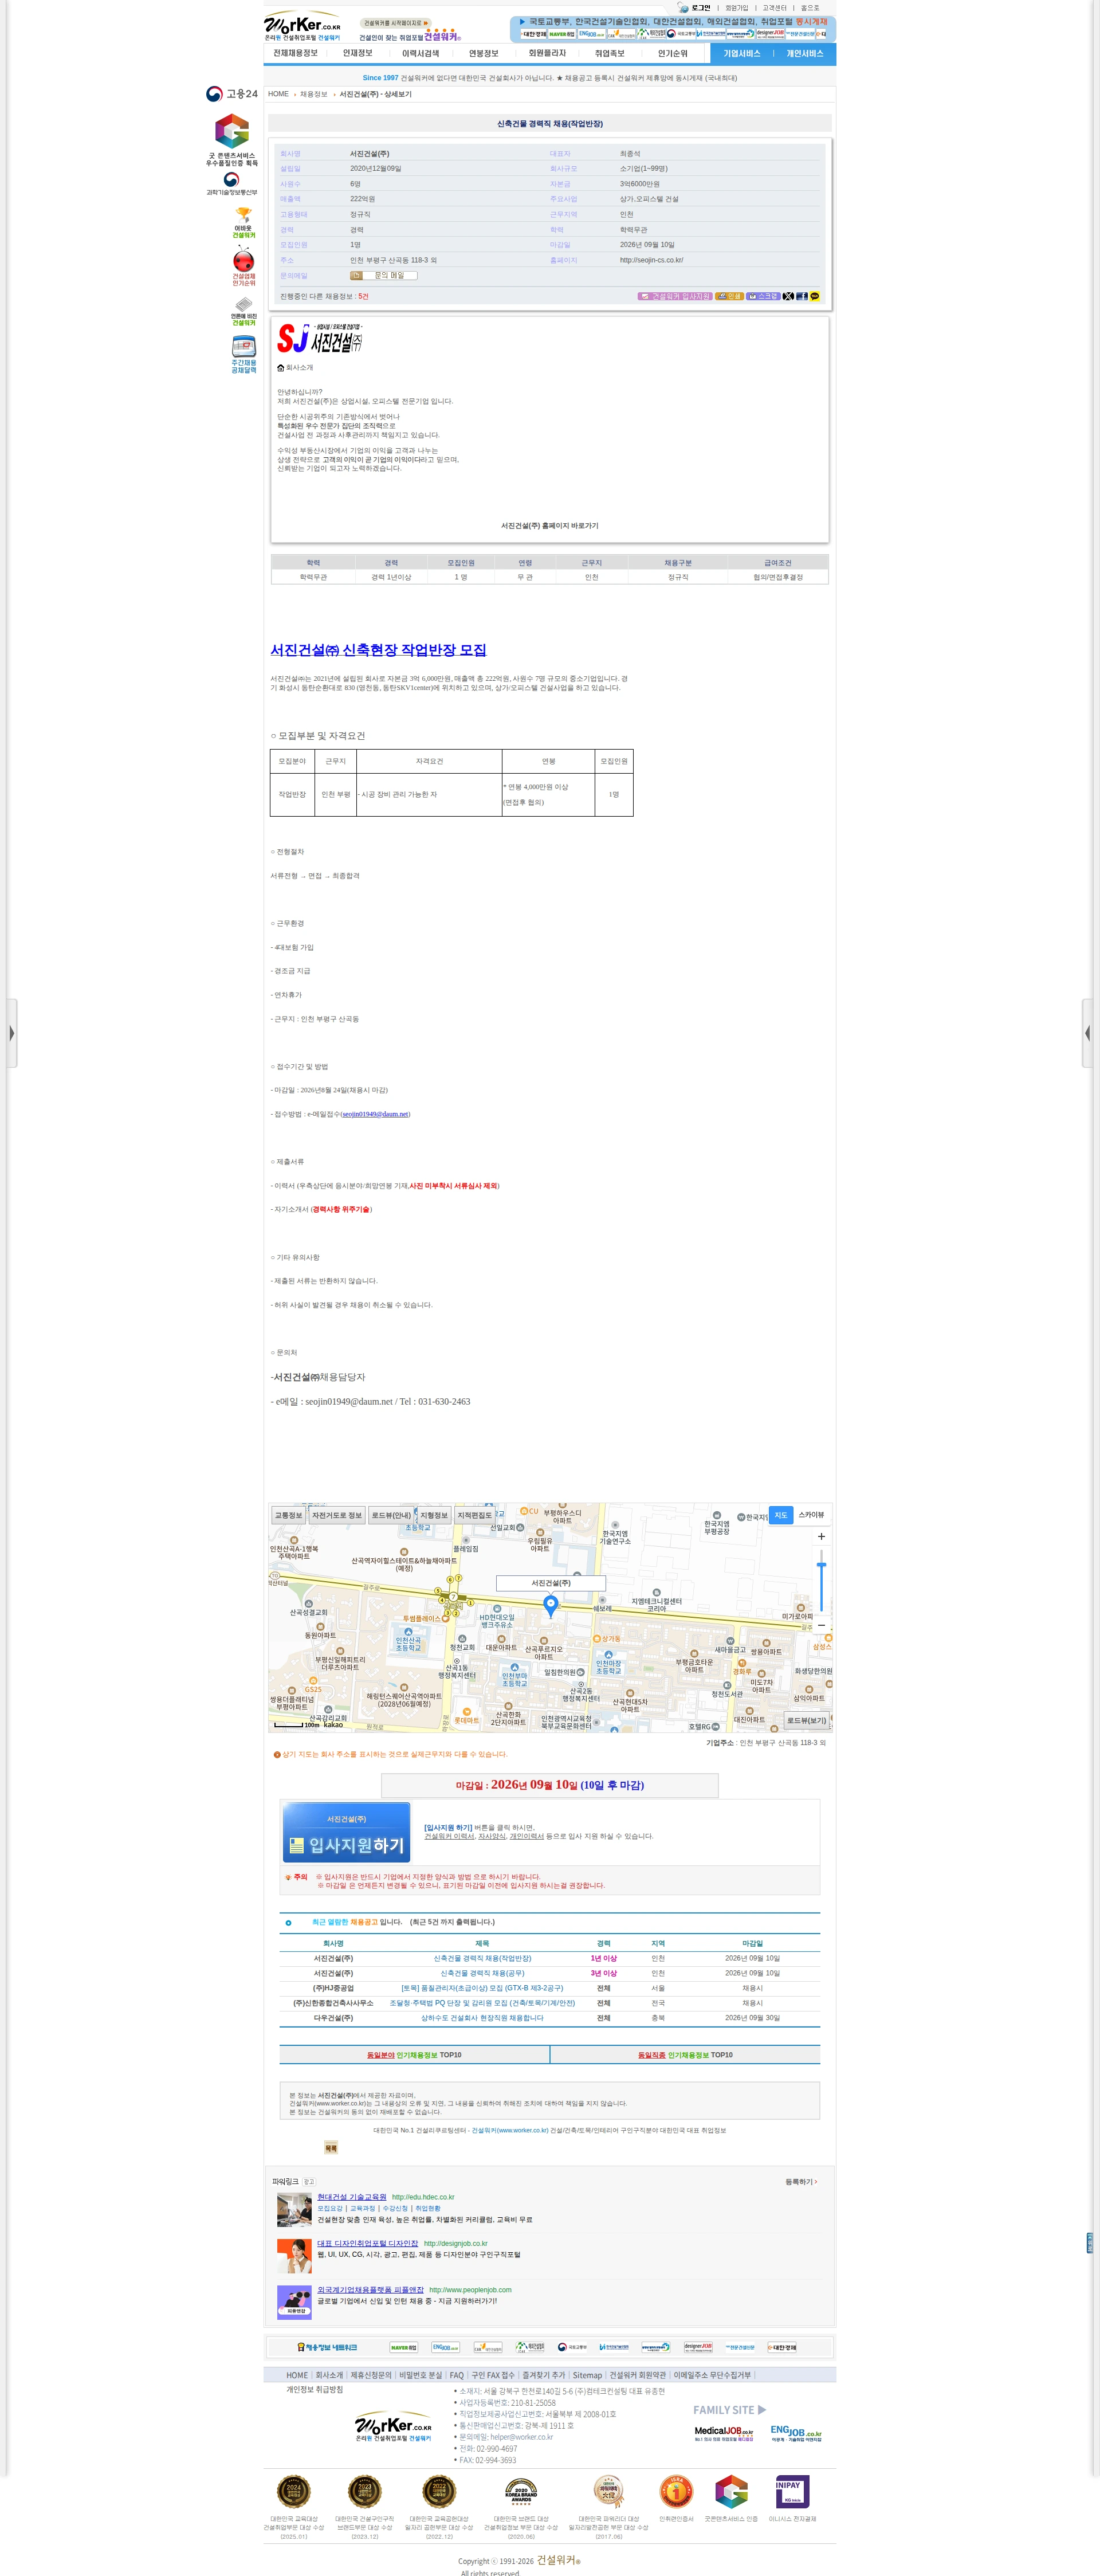Click the 현대건설 기술교육원 ad thumbnail
The image size is (1100, 2576).
click(295, 2209)
